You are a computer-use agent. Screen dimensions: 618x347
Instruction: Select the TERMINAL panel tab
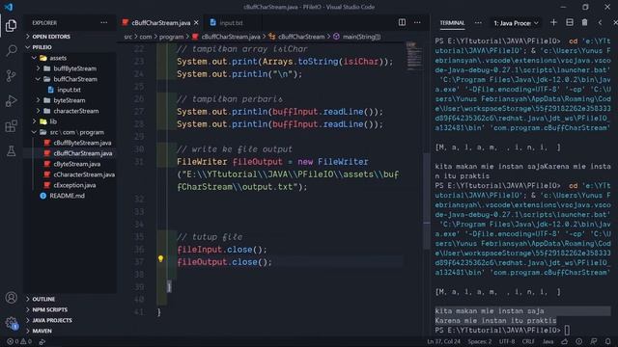pos(452,23)
